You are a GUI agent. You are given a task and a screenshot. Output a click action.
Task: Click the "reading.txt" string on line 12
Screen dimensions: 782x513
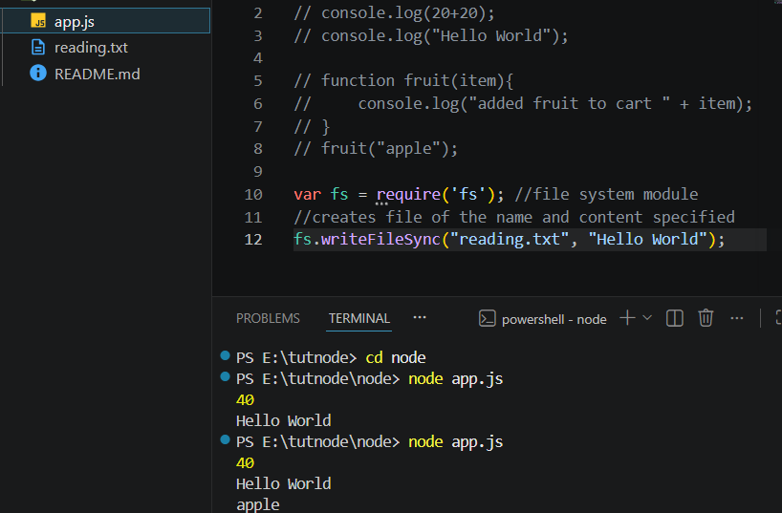point(510,239)
